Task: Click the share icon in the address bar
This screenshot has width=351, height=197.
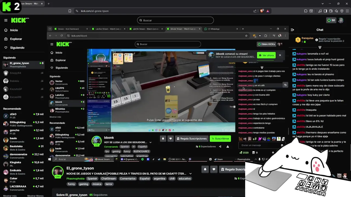Action: [255, 11]
